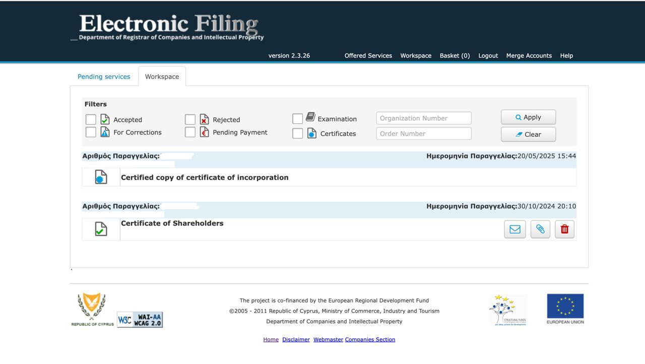Clear the filters with Clear button
The width and height of the screenshot is (645, 364).
[528, 134]
